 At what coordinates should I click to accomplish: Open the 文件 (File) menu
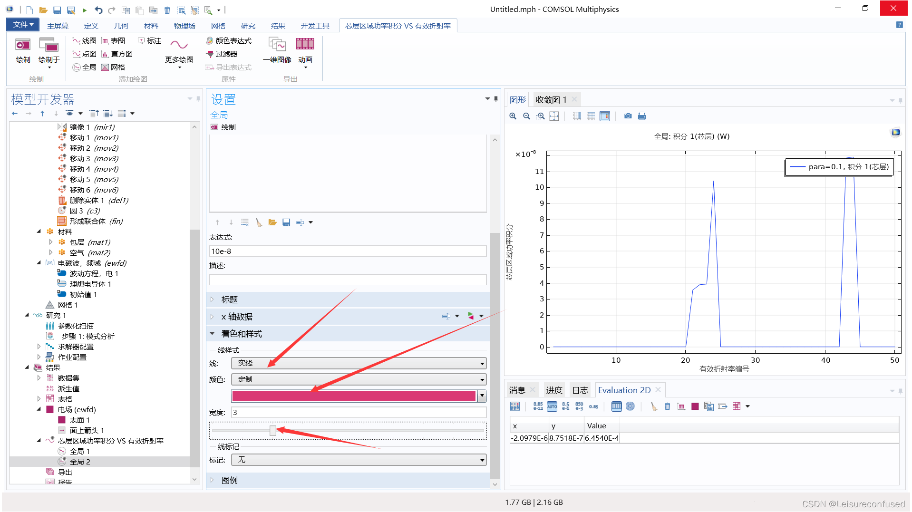coord(23,25)
